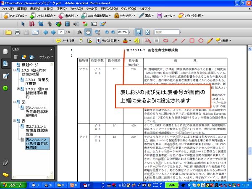This screenshot has width=252, height=189.
Task: Select the Text Box tool icon
Action: click(157, 41)
